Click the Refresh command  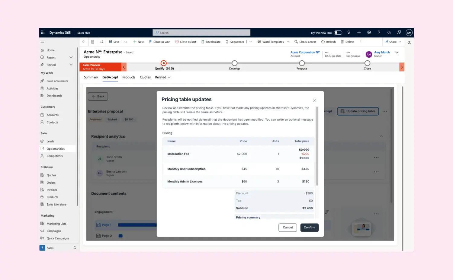coord(328,42)
